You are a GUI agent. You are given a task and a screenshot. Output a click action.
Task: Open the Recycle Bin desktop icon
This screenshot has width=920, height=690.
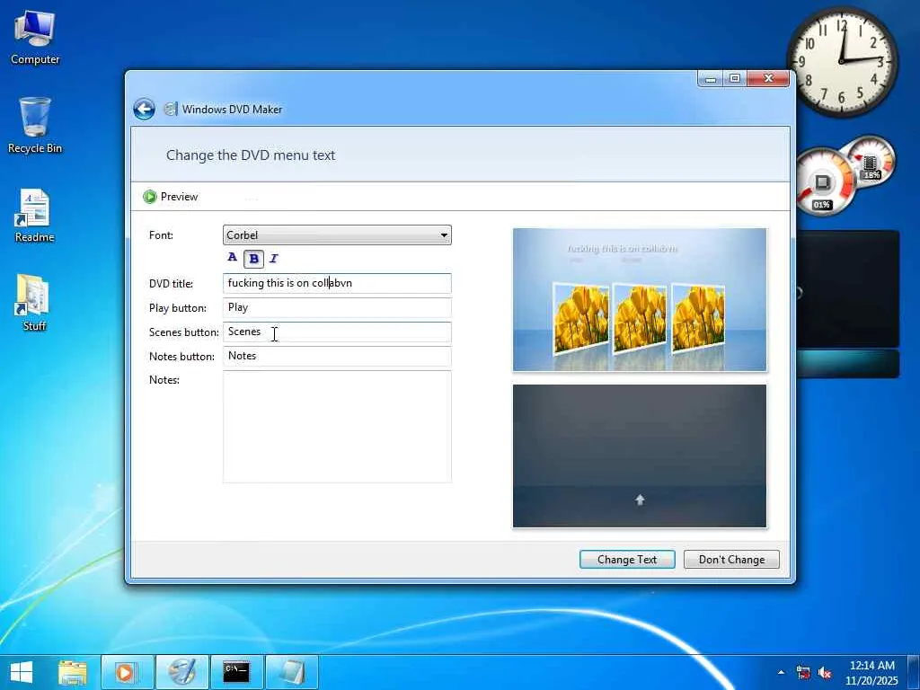coord(35,126)
